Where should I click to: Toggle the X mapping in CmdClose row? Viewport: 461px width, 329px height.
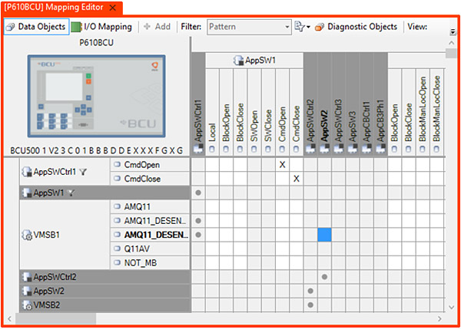(x=297, y=179)
